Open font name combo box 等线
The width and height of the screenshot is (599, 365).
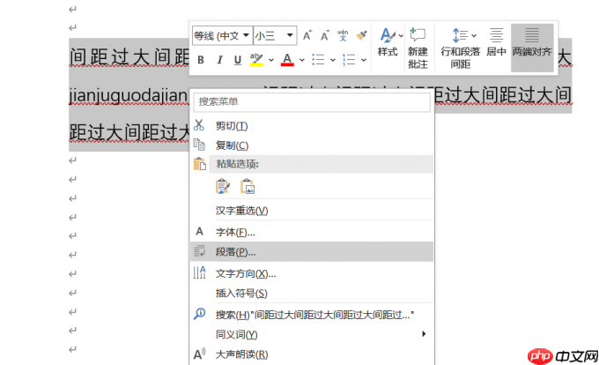pyautogui.click(x=222, y=35)
